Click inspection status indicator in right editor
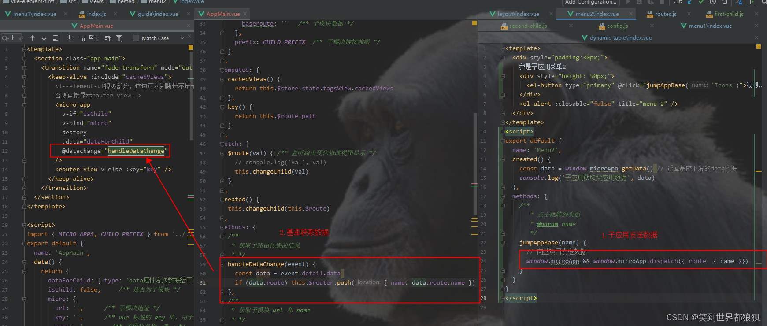This screenshot has height=326, width=767. (x=758, y=47)
